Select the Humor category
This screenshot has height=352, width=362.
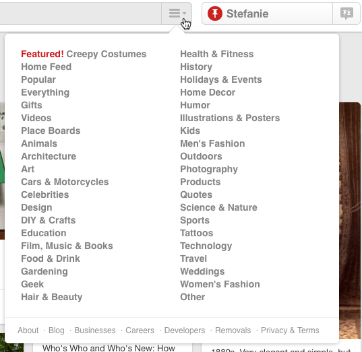coord(195,105)
